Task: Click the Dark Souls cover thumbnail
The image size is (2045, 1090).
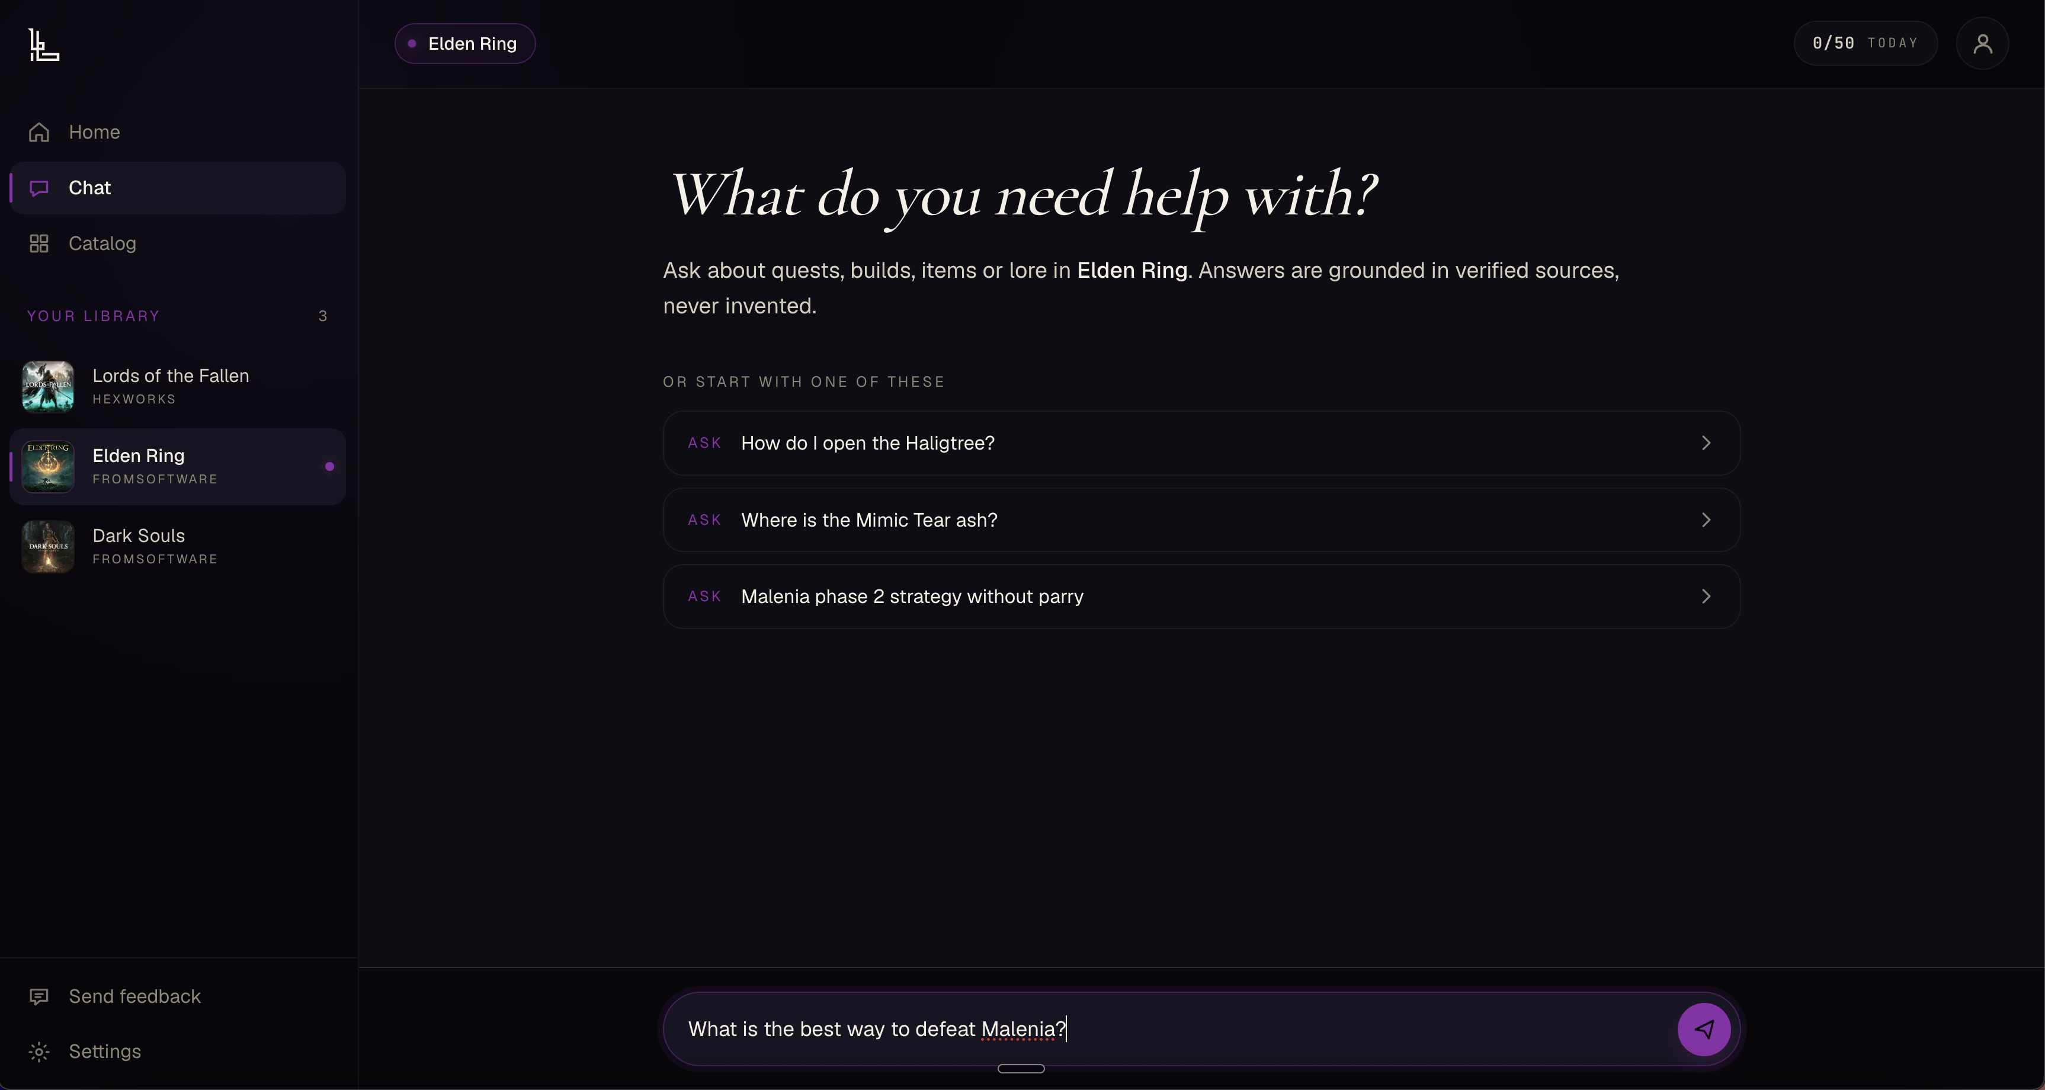Action: pyautogui.click(x=47, y=547)
